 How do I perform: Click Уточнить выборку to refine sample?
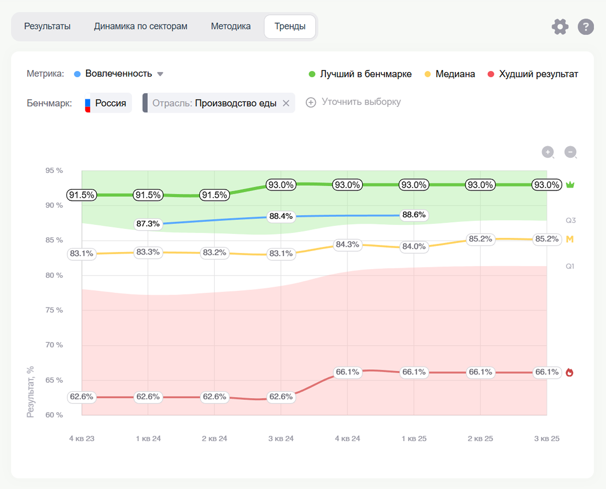(361, 102)
